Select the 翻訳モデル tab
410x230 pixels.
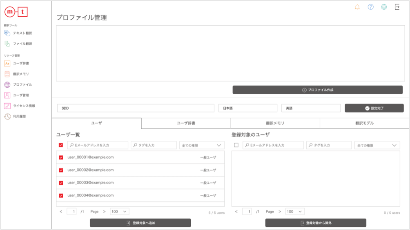pyautogui.click(x=364, y=123)
